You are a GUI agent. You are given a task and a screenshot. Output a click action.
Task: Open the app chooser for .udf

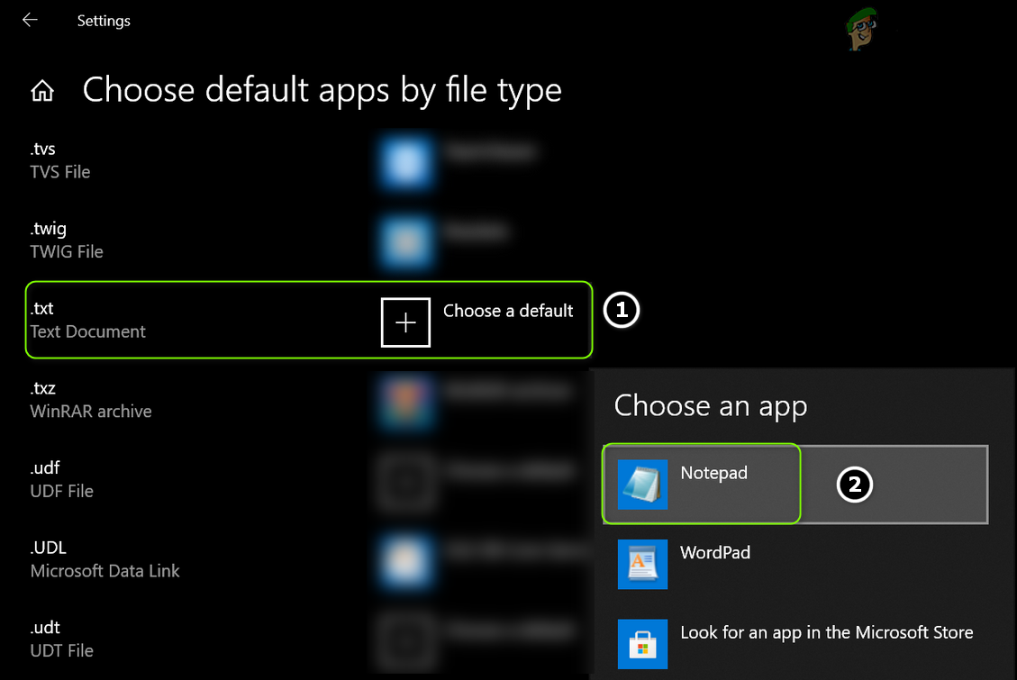(405, 481)
